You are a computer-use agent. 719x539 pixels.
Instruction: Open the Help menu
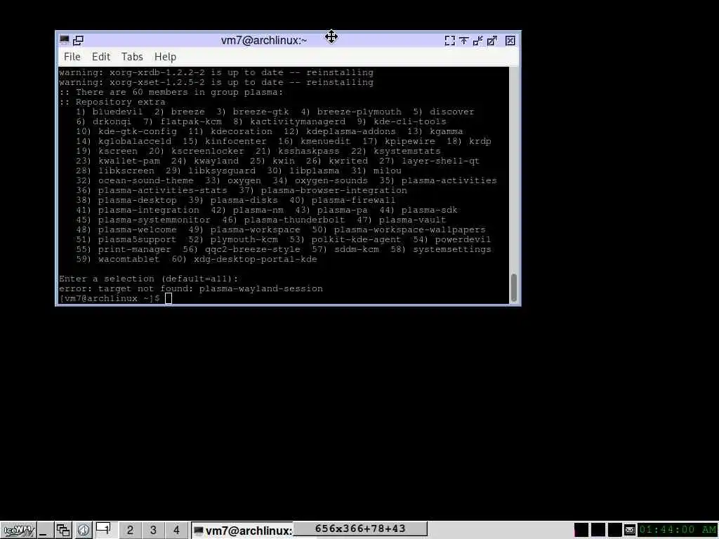(x=165, y=57)
